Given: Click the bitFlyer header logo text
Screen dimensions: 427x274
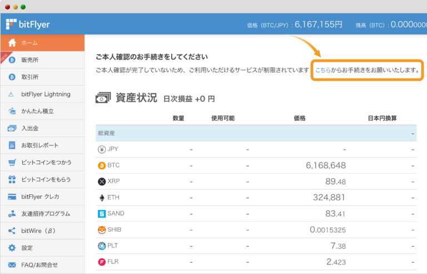Looking at the screenshot, I should [34, 25].
